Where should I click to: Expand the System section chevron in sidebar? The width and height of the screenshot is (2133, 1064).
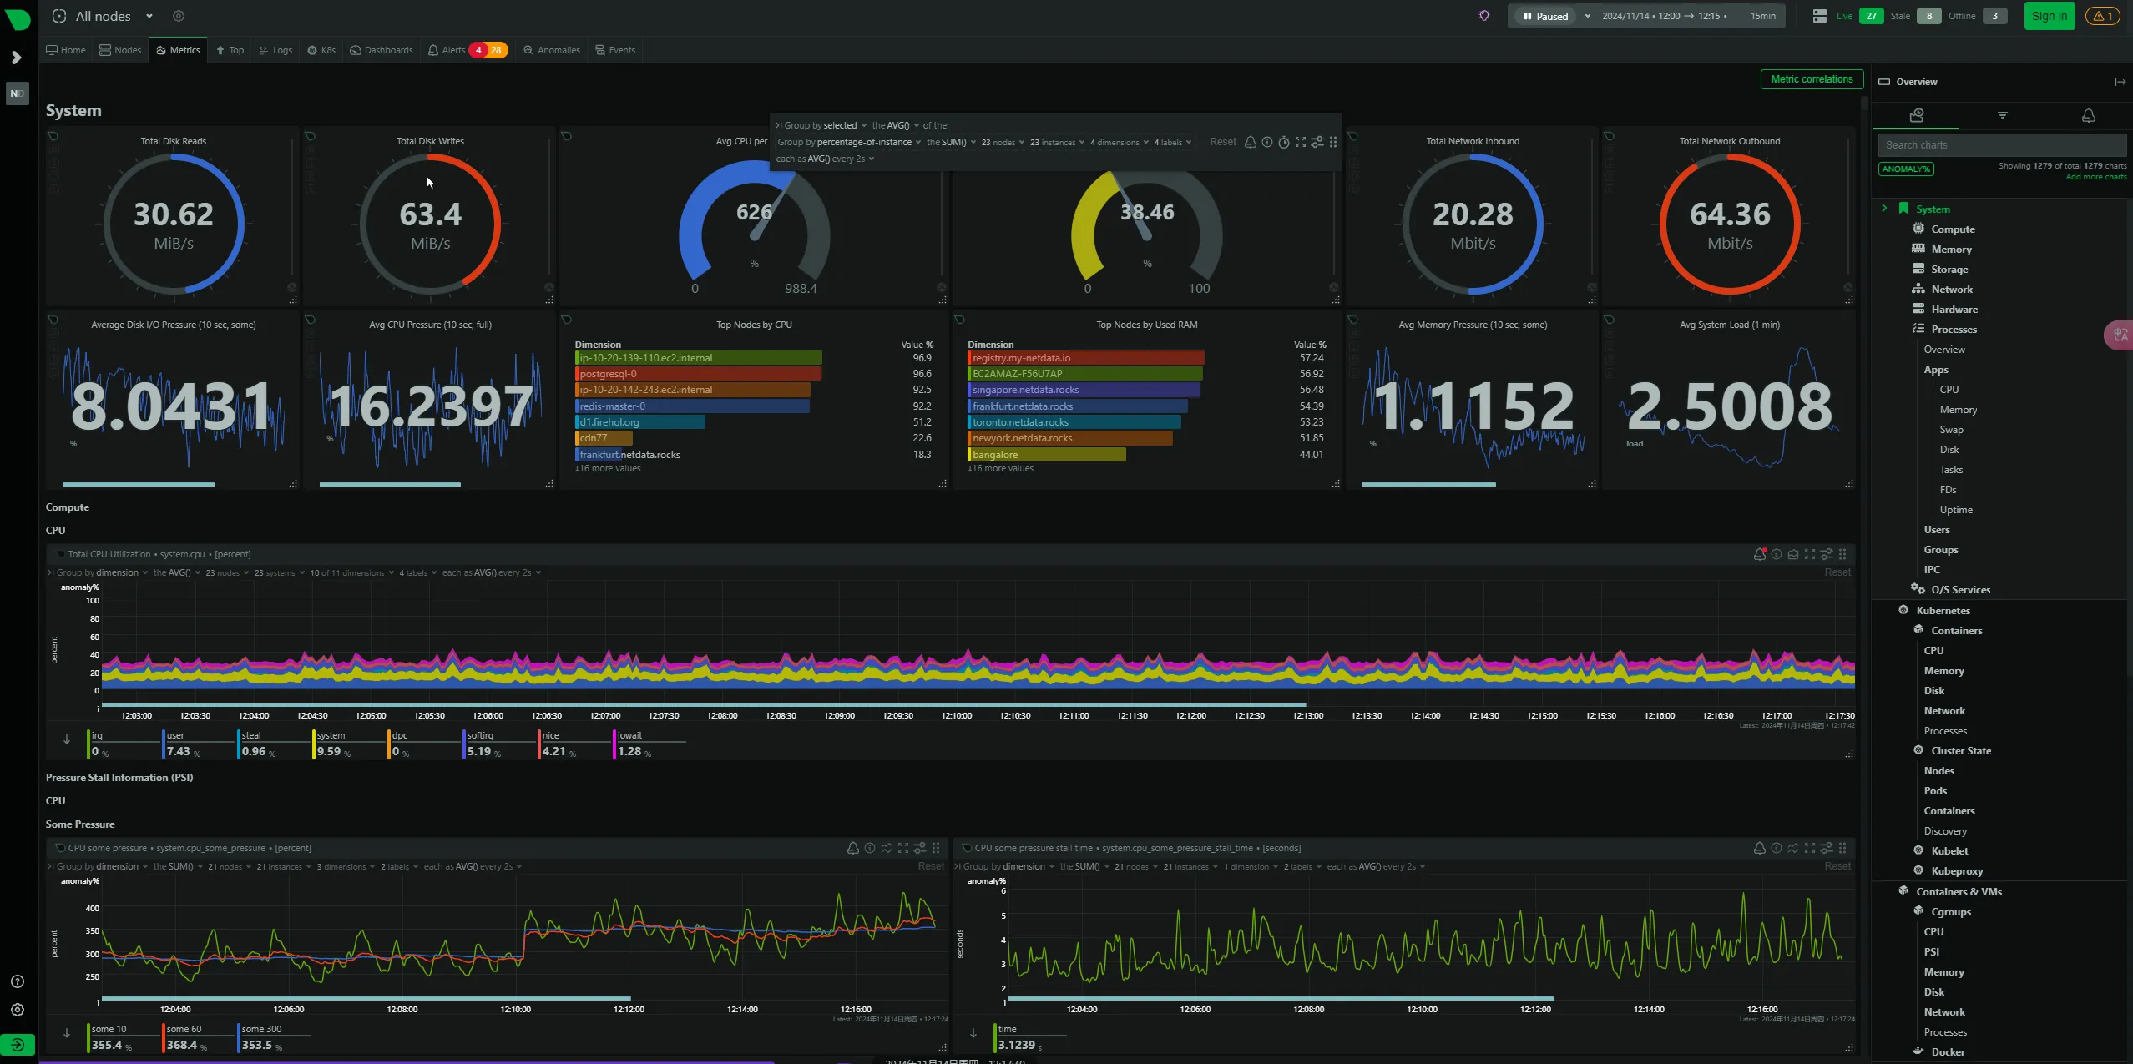click(x=1884, y=209)
